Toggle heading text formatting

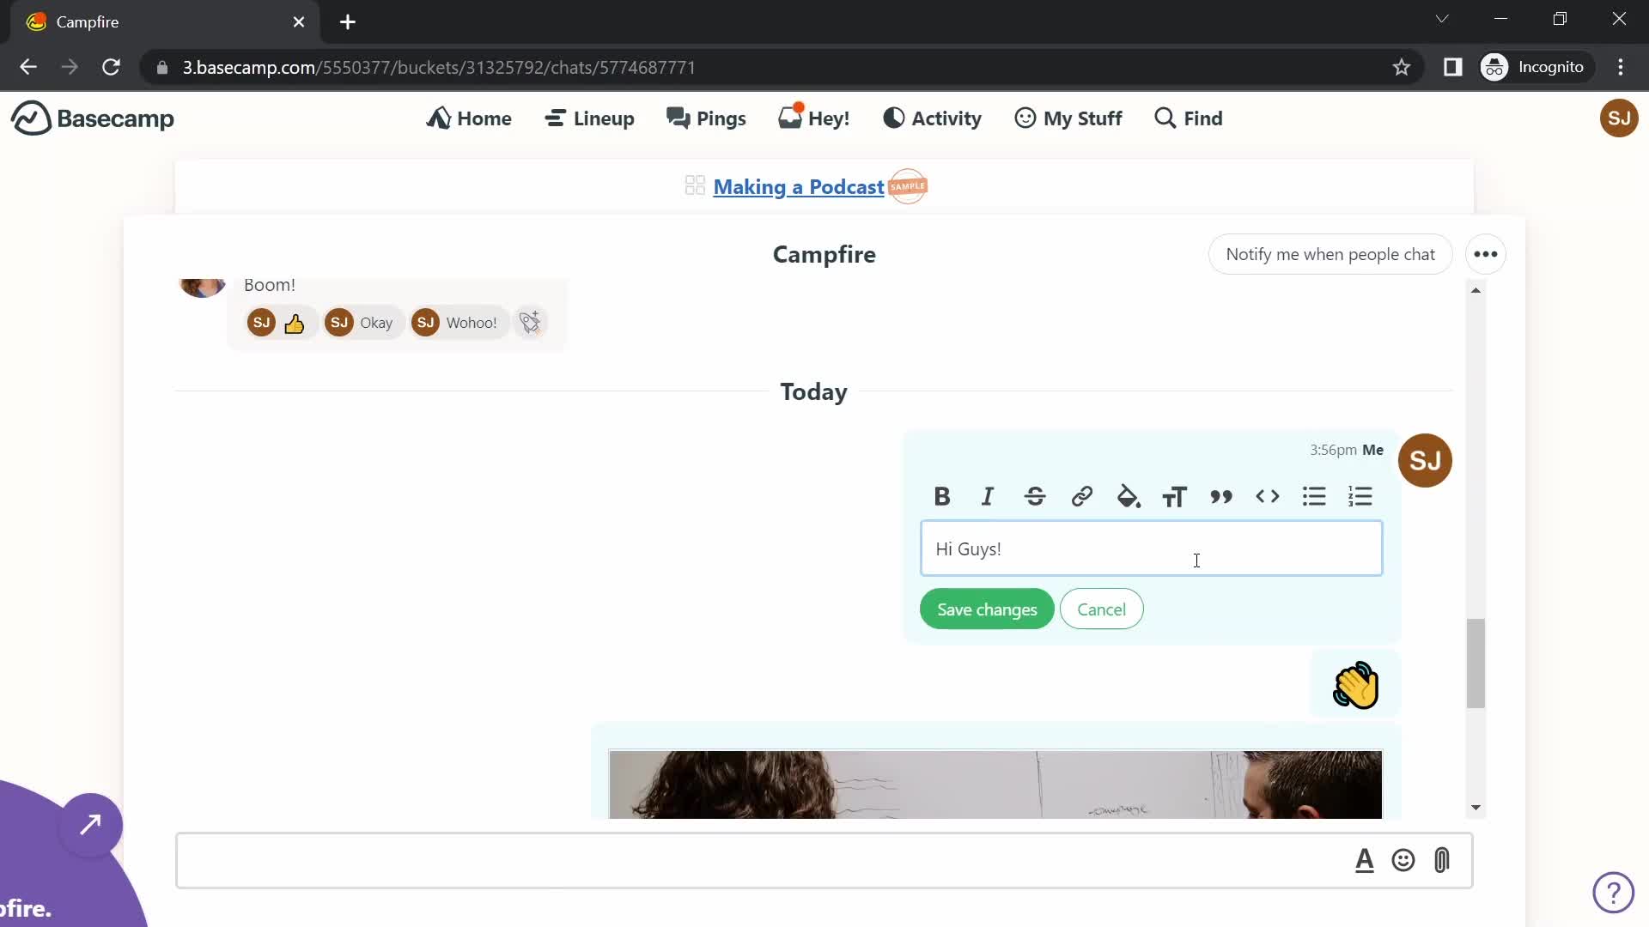[x=1176, y=496]
